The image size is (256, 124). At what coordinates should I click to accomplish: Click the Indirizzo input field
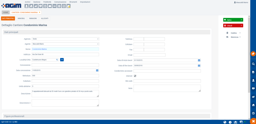[x=65, y=55]
